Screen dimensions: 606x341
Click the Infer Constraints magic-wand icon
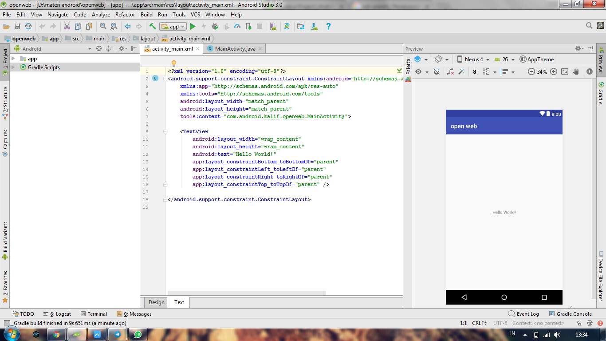click(462, 71)
